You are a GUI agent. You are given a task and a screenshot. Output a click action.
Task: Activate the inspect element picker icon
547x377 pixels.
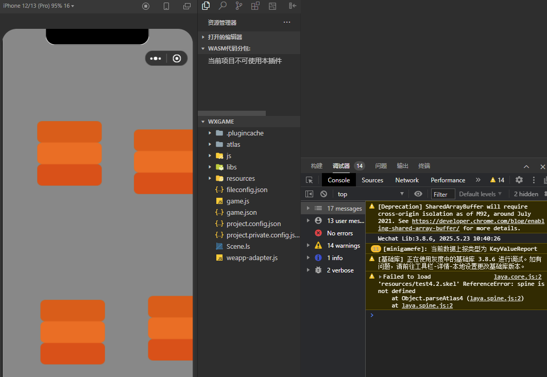coord(309,180)
